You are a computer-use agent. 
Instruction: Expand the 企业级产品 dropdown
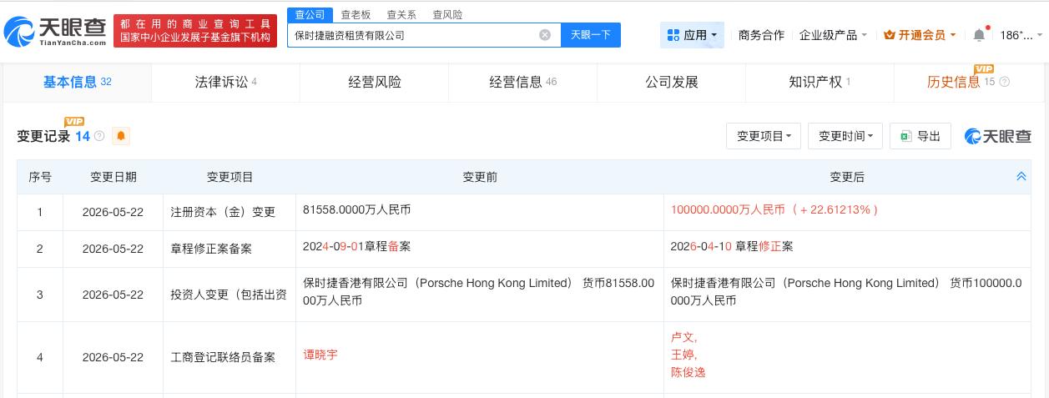click(x=833, y=35)
